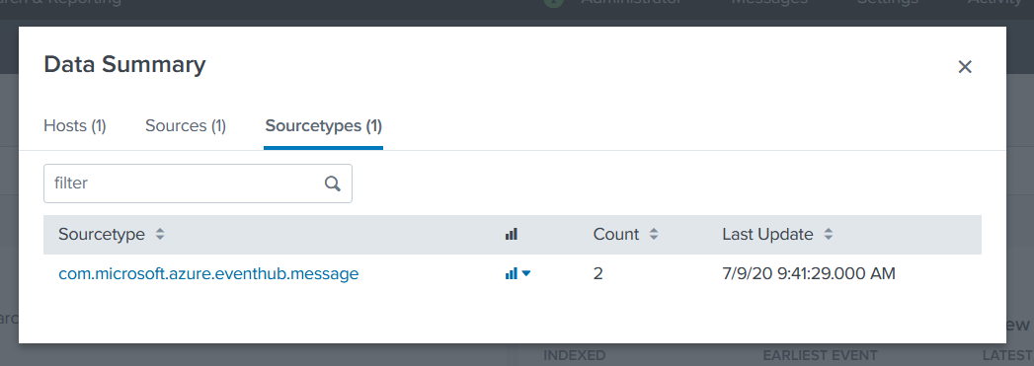Screen dimensions: 1034x366
Task: Open com.microsoft.azure.eventhub.message sourcetype link
Action: point(208,274)
